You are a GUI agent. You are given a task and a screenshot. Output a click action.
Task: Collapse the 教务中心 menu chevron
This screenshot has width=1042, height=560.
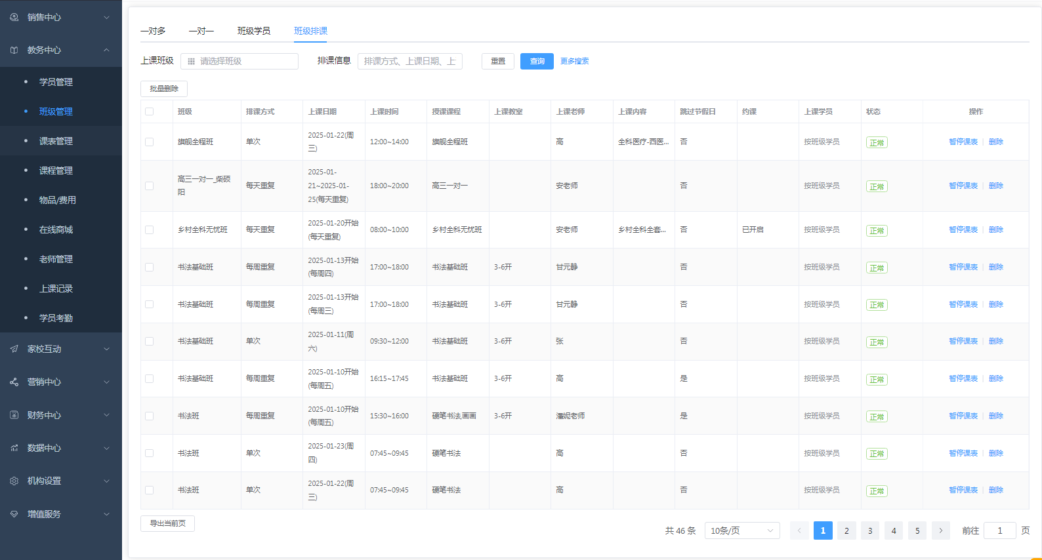tap(106, 50)
